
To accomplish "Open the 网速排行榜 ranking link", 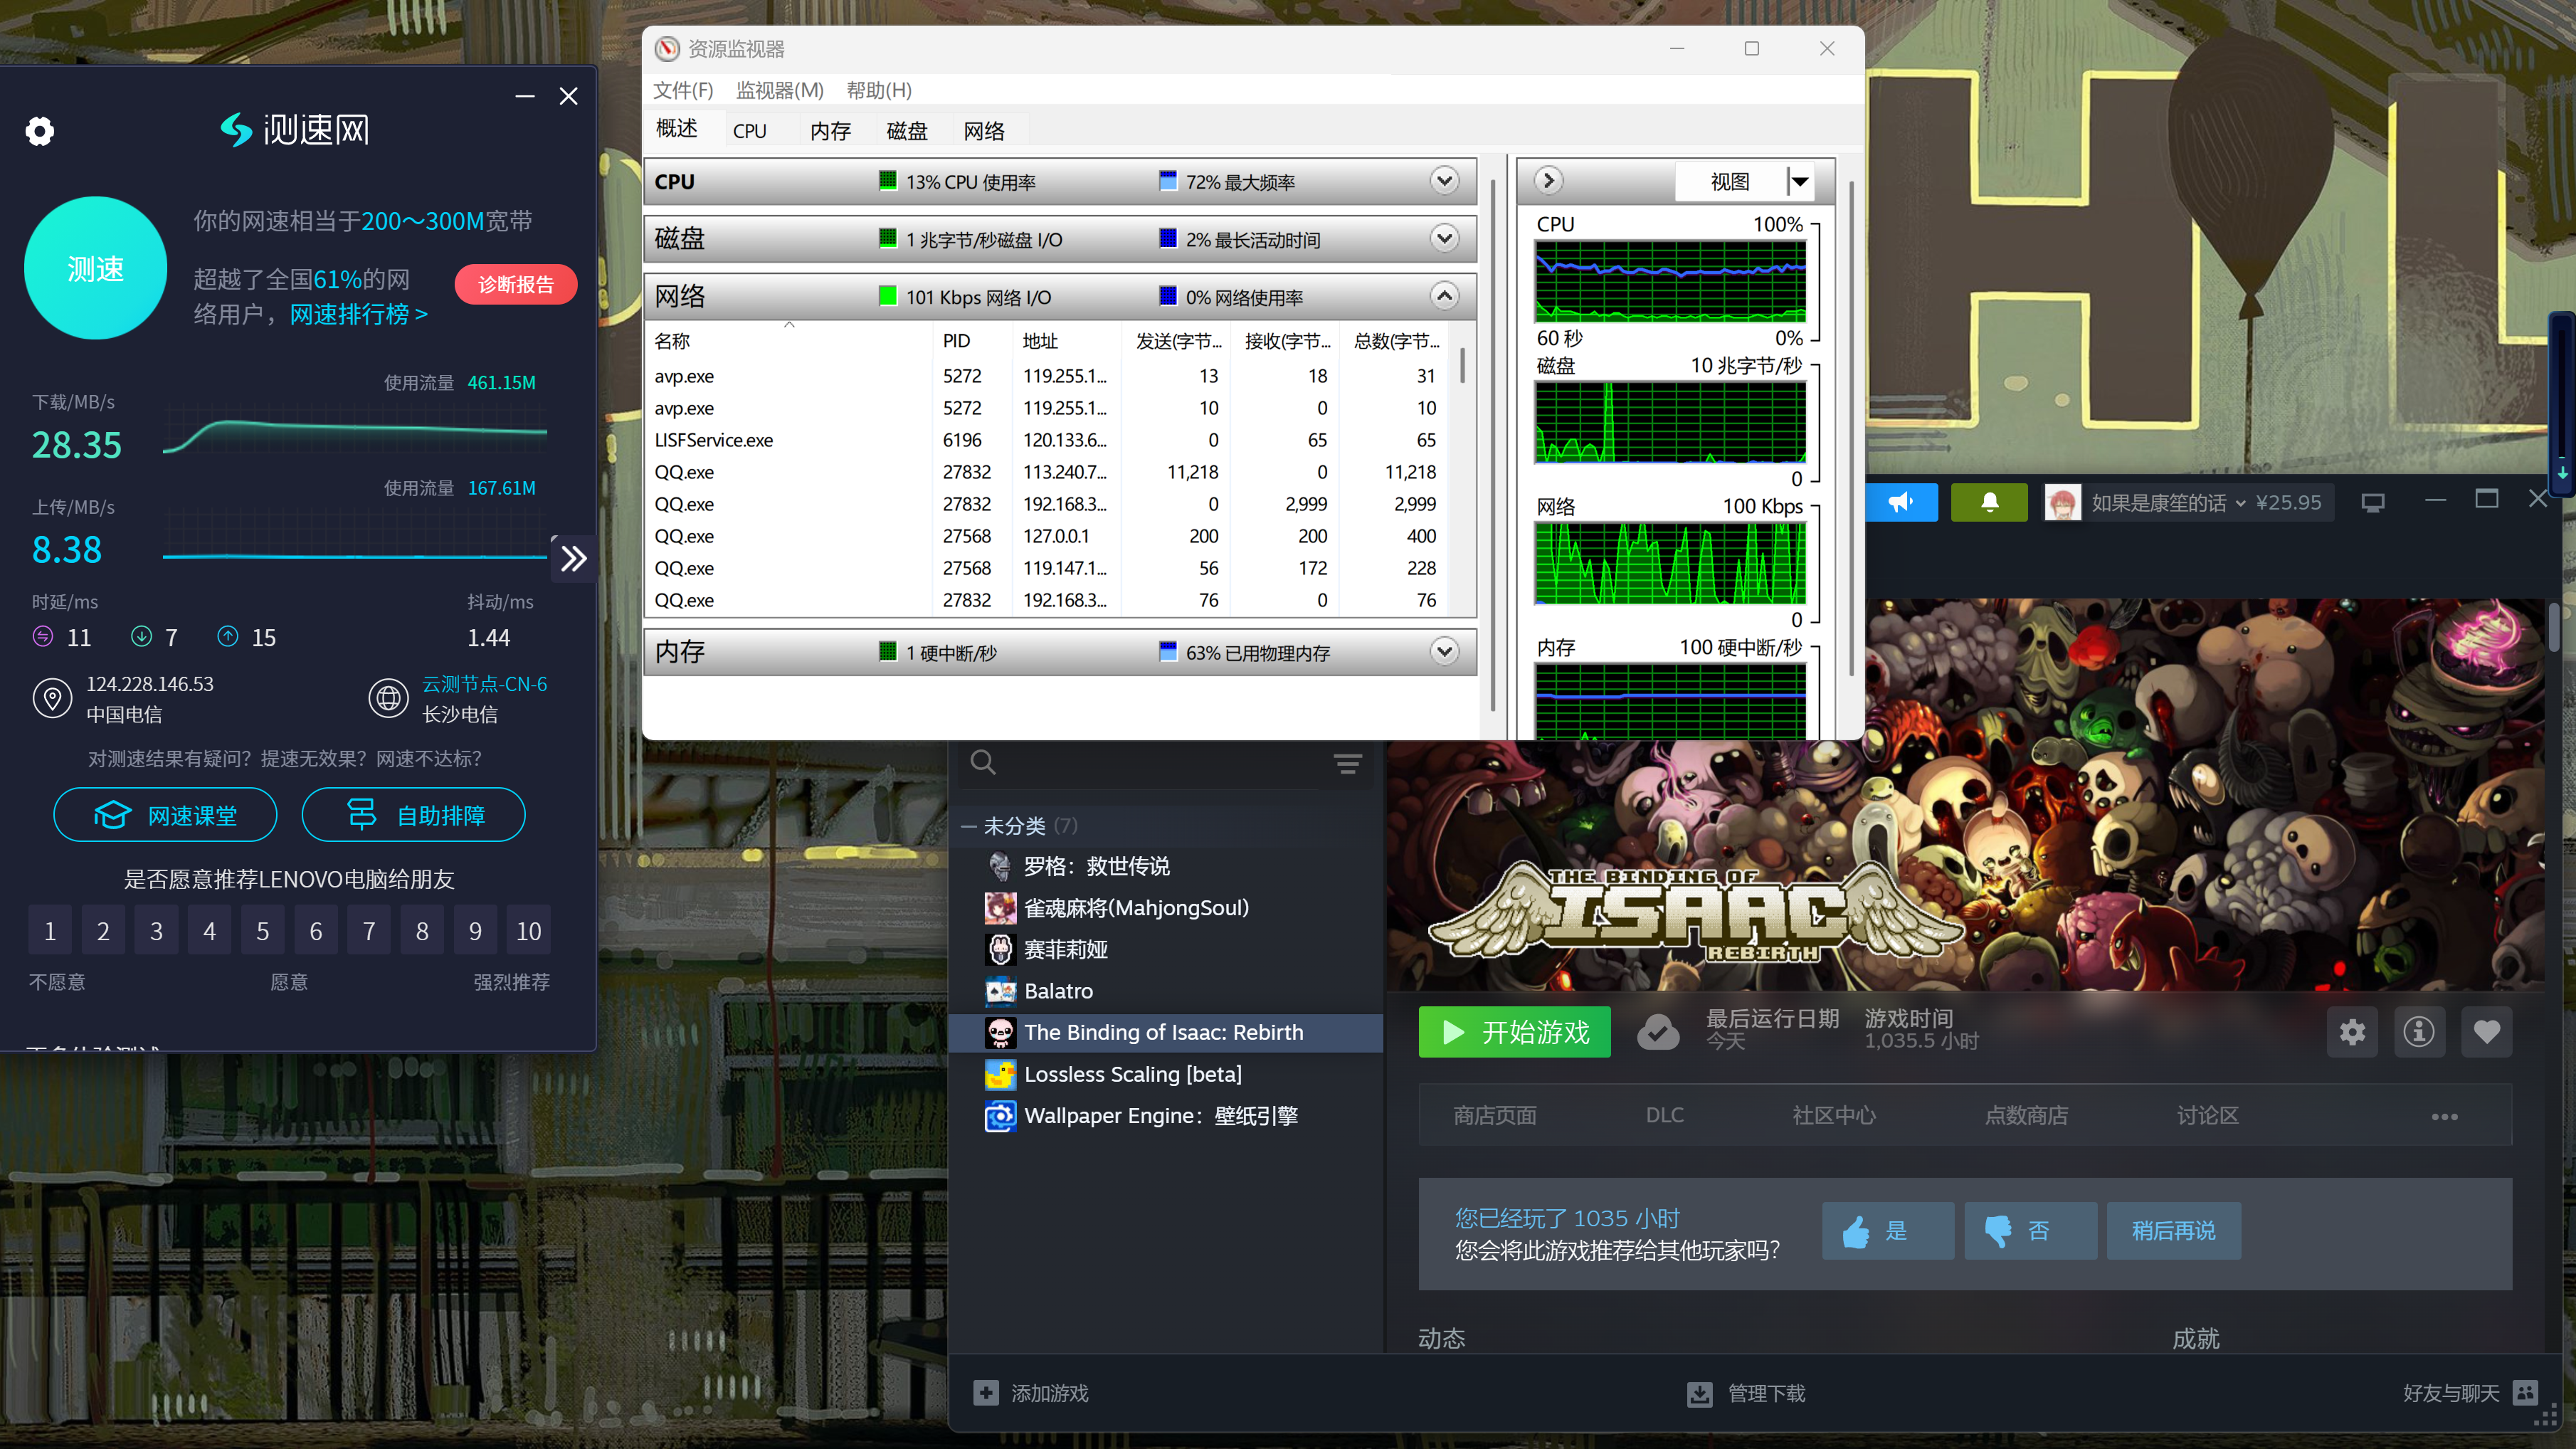I will coord(359,314).
